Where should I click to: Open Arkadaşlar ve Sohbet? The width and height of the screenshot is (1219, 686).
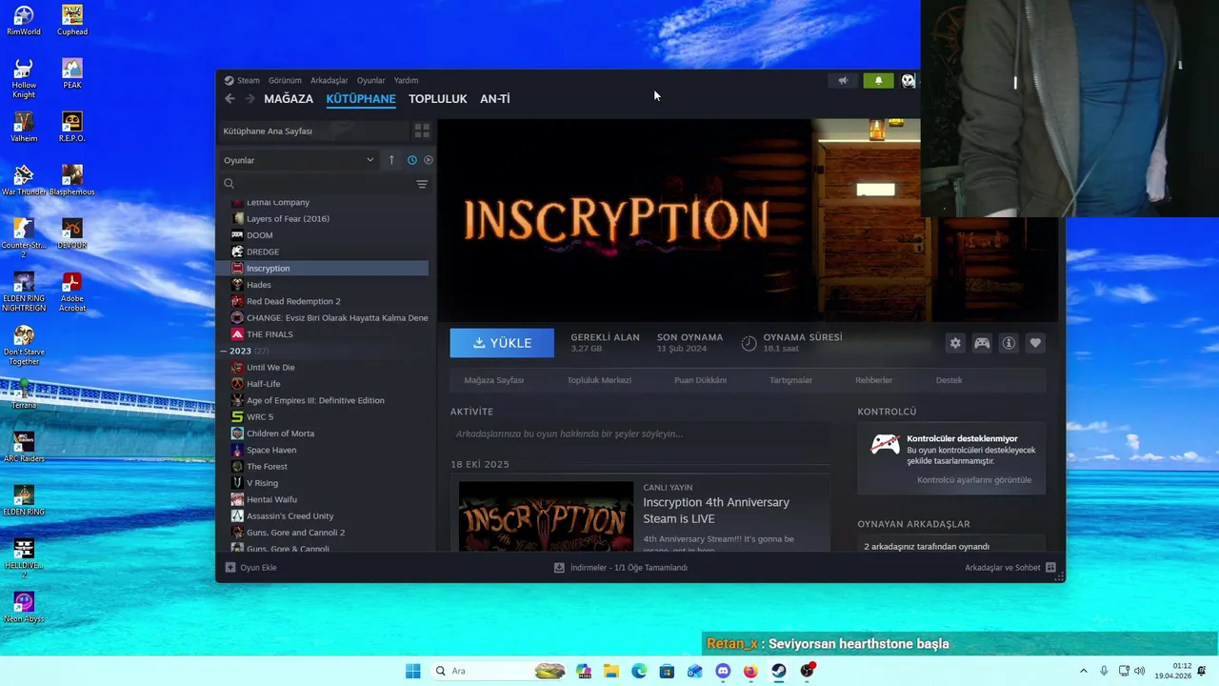point(1010,568)
